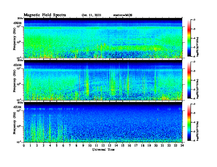217x167 pixels.
Task: Click the dH/dt spectrogram plot area
Action: (x=103, y=38)
